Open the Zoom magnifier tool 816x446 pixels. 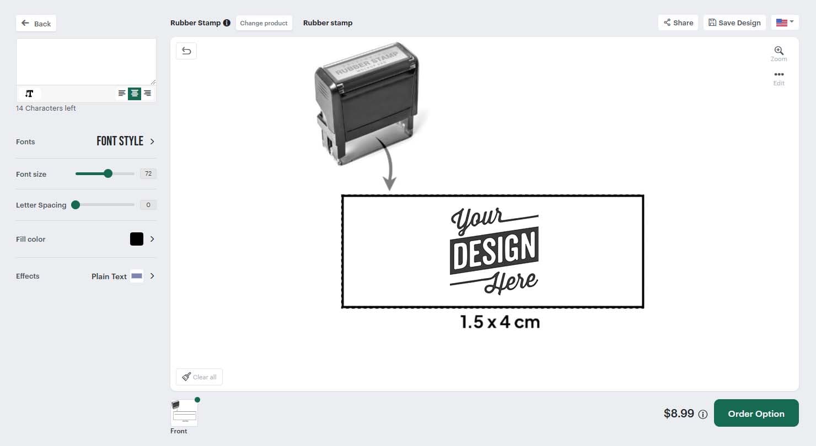(x=779, y=51)
